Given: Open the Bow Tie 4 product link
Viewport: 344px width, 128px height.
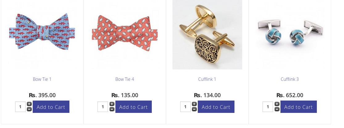Looking at the screenshot, I should pos(125,79).
